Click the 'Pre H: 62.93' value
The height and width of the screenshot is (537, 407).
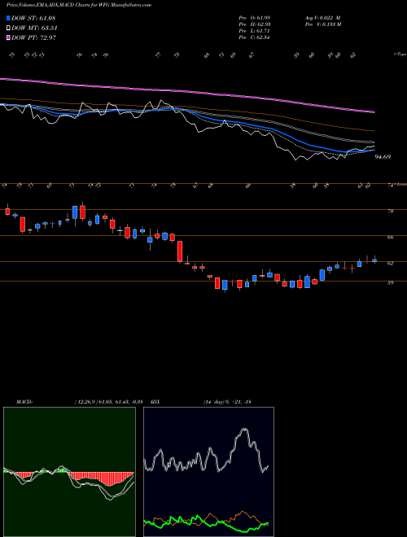pyautogui.click(x=255, y=24)
